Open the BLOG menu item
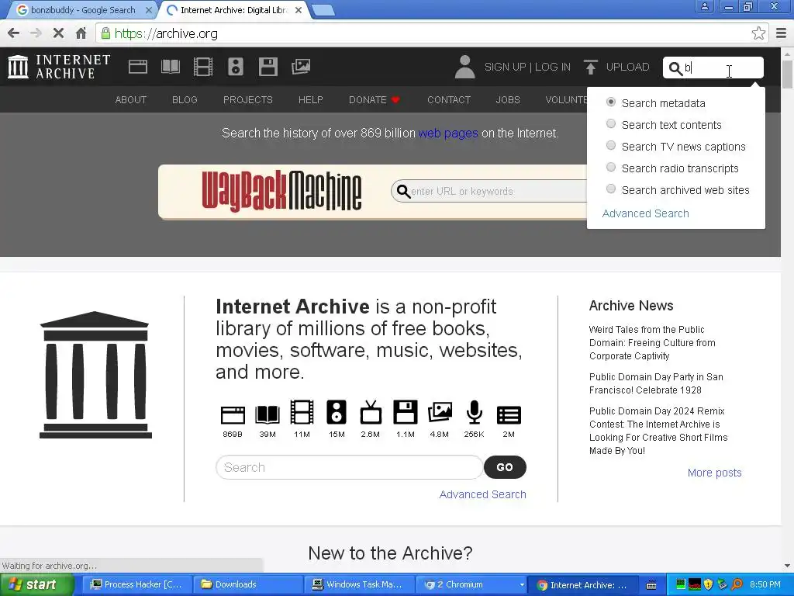Screen dimensions: 794x596 click(x=185, y=100)
